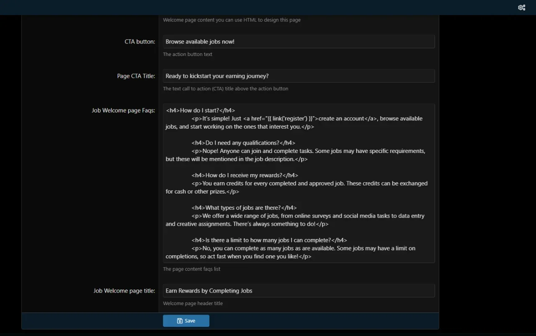Click the 'Welcome page header title' hint text
The height and width of the screenshot is (336, 536).
pos(193,303)
